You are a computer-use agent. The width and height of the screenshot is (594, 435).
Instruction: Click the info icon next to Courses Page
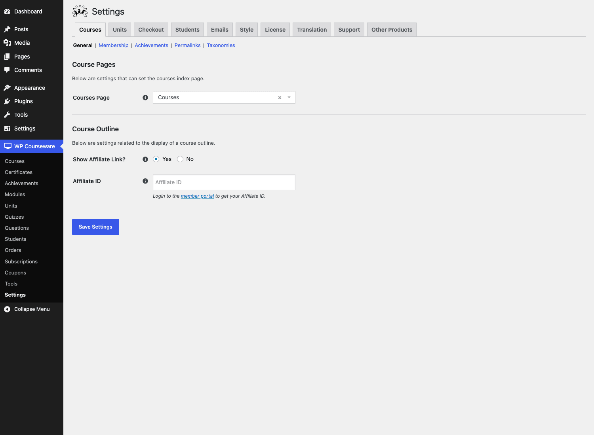145,98
